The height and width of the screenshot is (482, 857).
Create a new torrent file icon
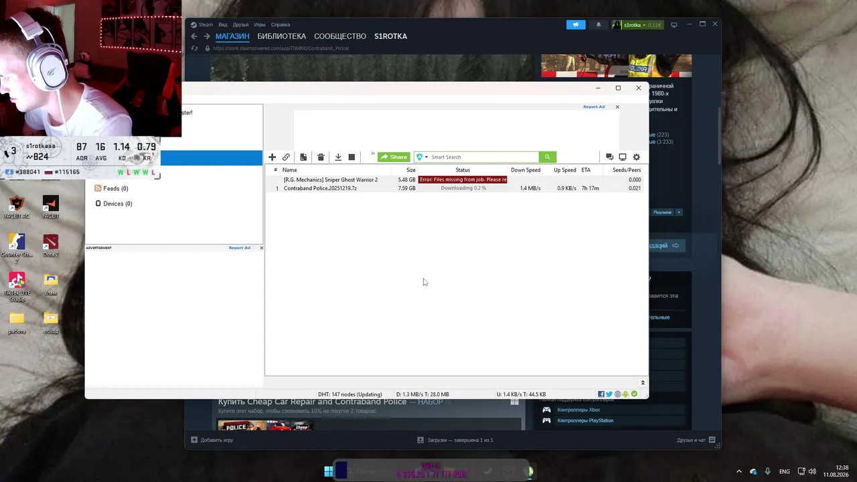(303, 157)
